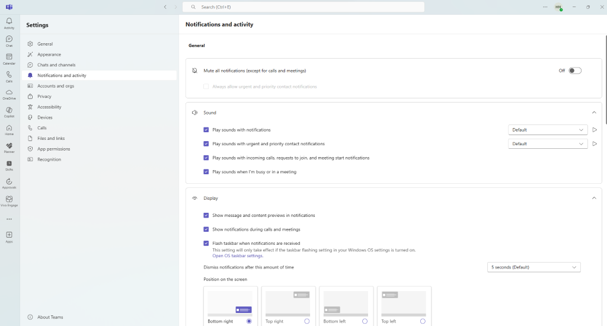Click the Display eye icon
The width and height of the screenshot is (607, 326).
coord(194,198)
